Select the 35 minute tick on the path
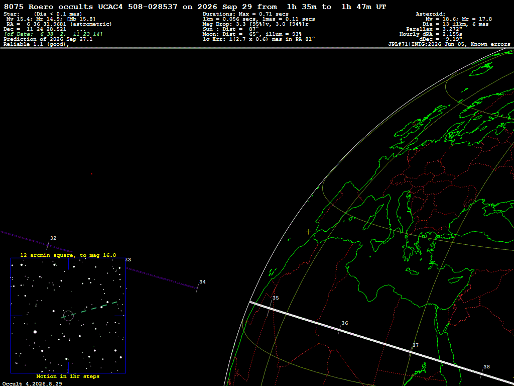The image size is (514, 386). pos(270,309)
